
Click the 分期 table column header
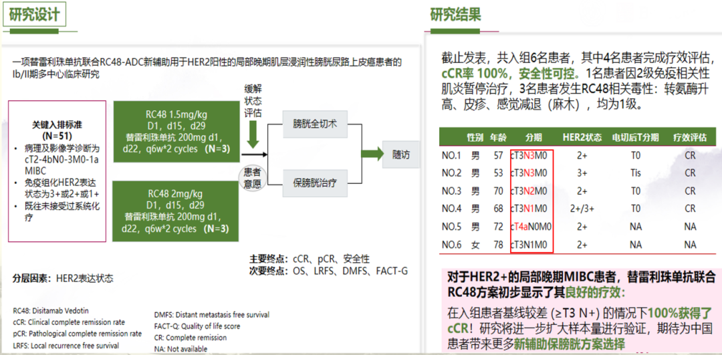coord(533,137)
